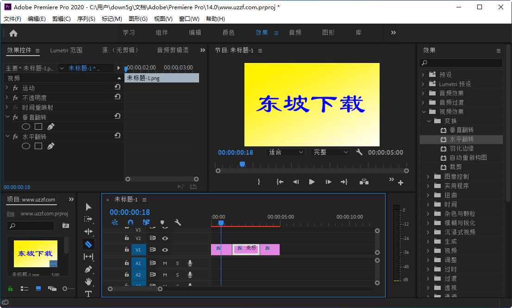Select the Selection tool arrow

coord(88,207)
